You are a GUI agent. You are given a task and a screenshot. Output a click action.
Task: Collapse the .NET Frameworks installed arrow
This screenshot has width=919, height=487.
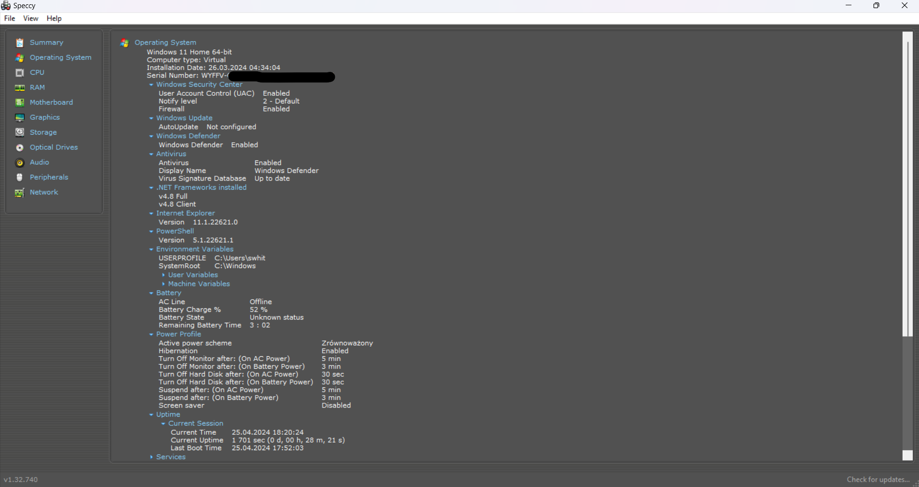(151, 188)
